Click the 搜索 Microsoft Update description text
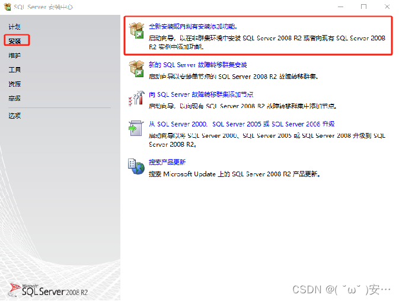This screenshot has width=399, height=301. [x=234, y=174]
